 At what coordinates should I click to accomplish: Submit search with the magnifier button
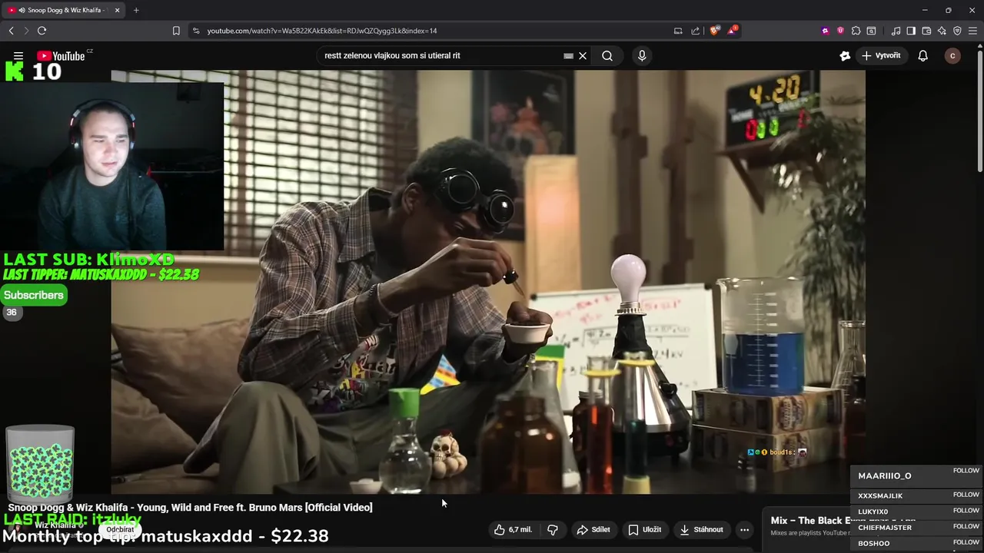[x=607, y=55]
